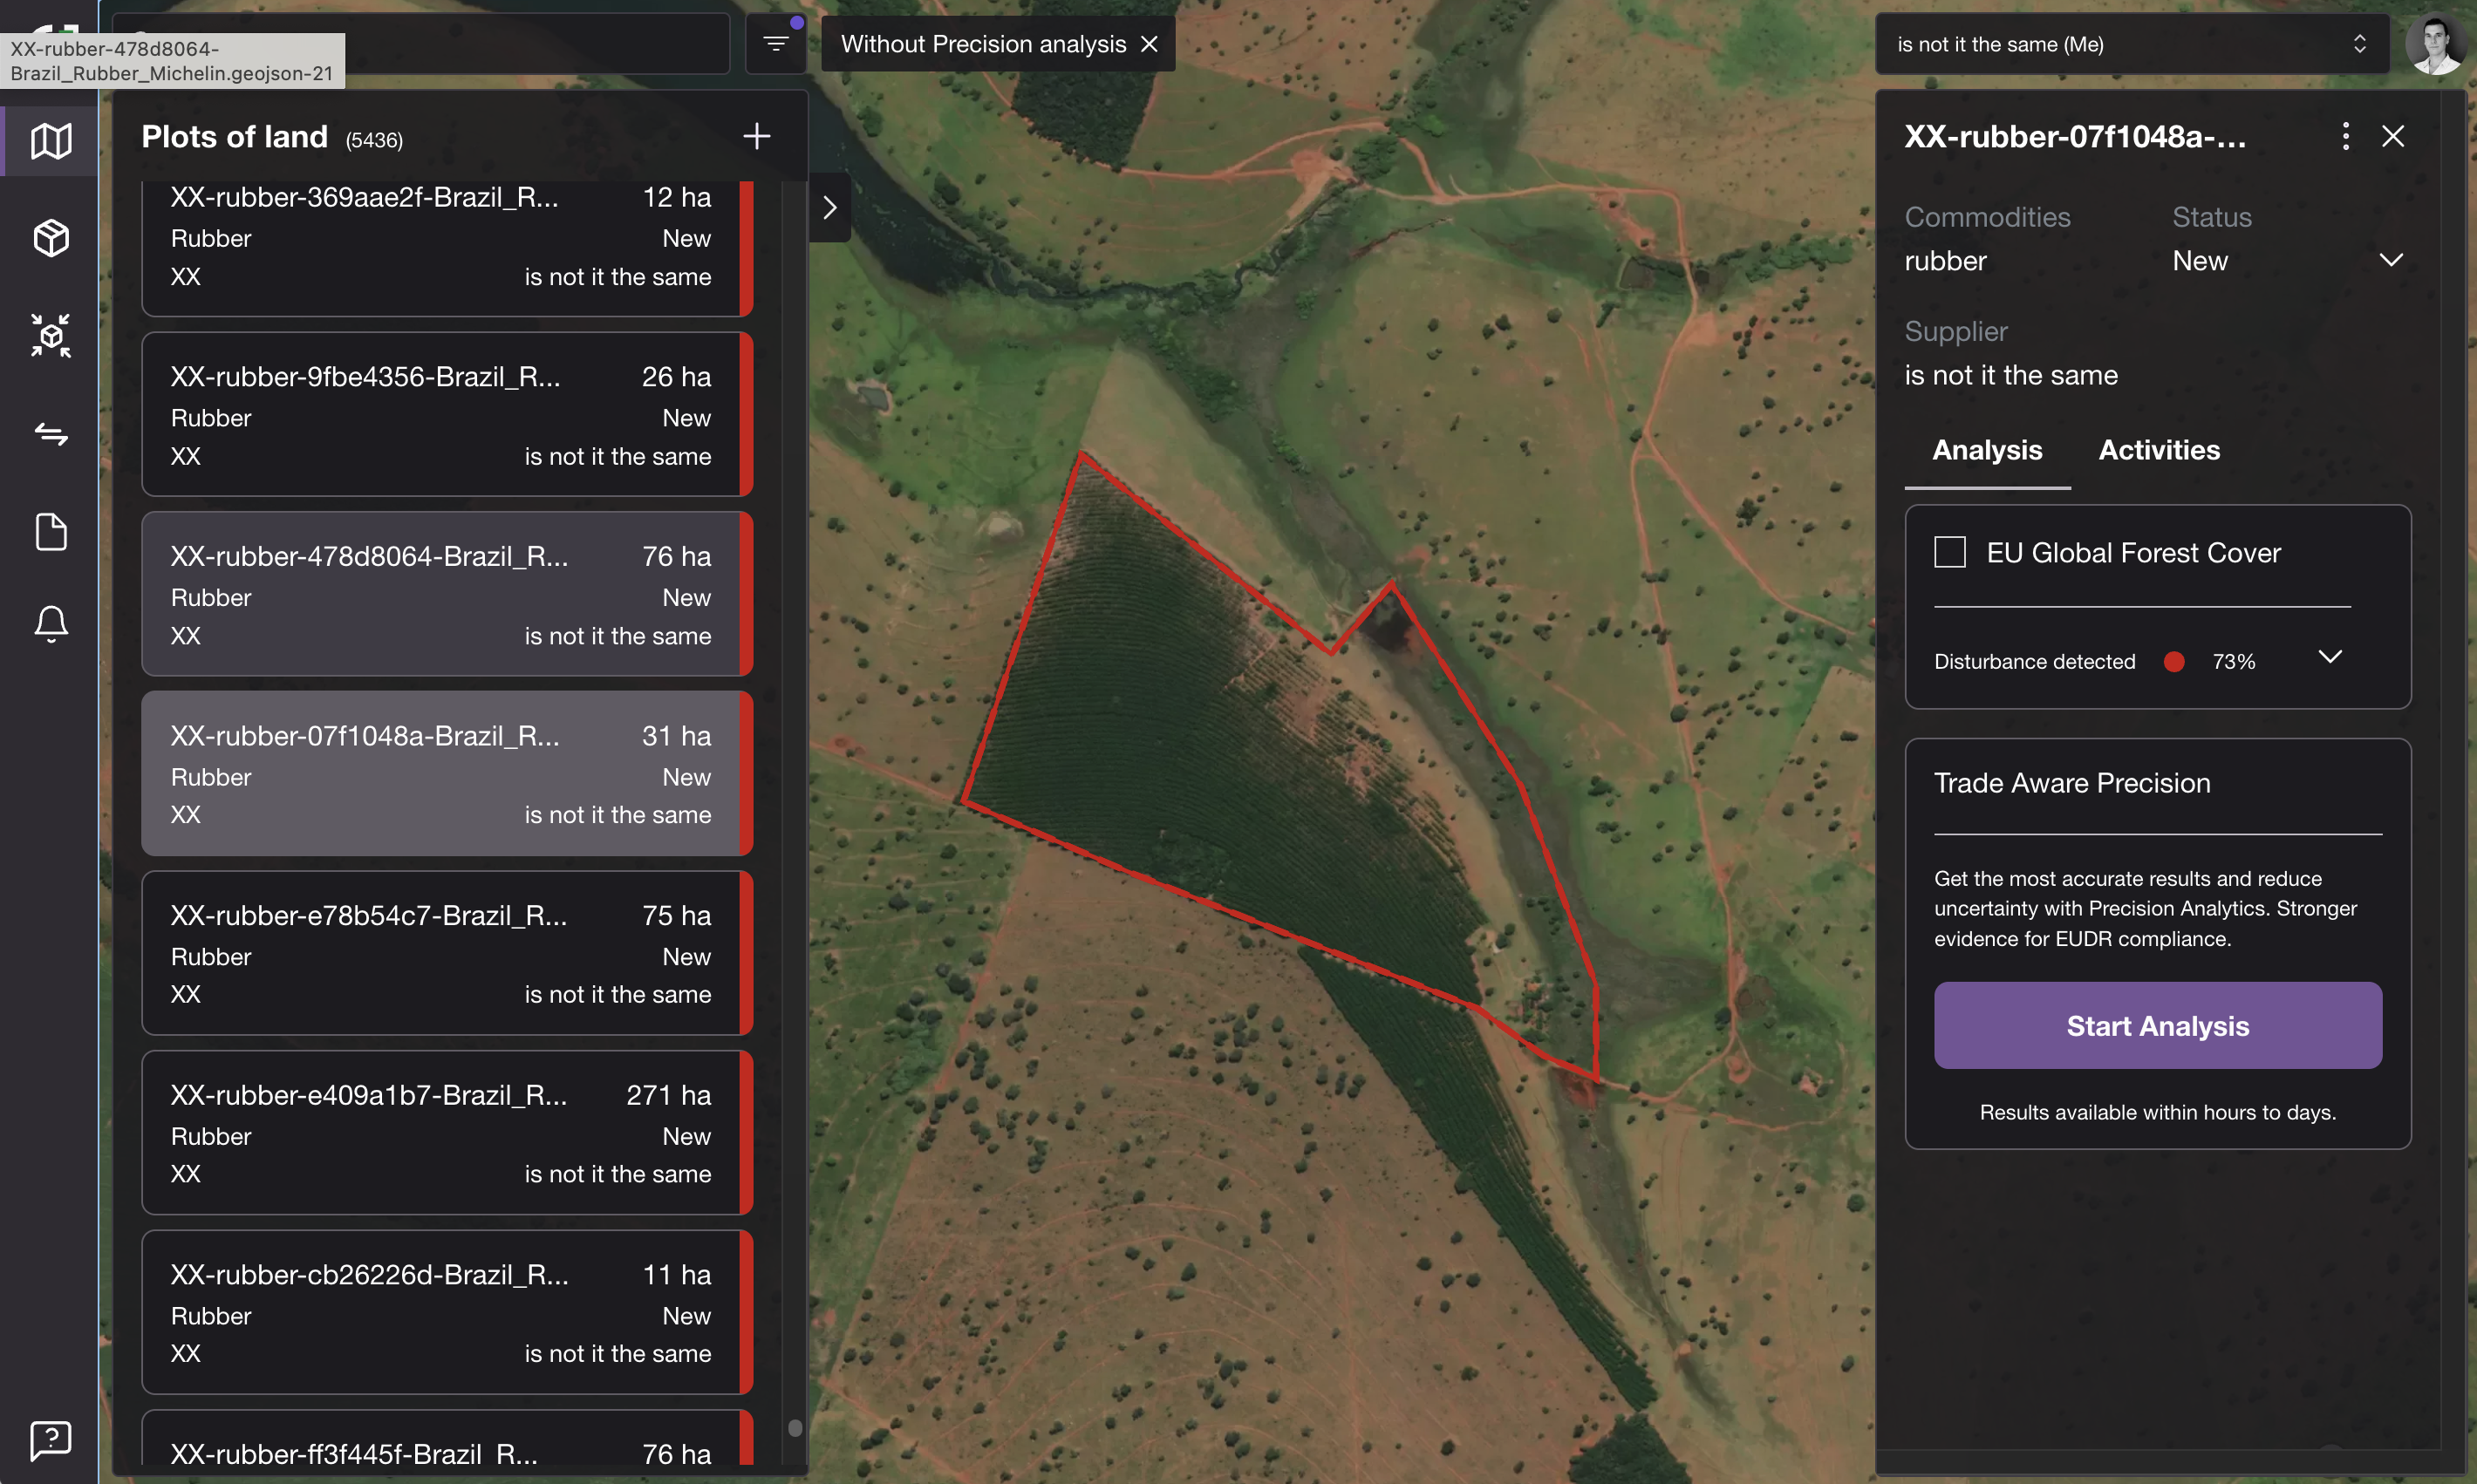Image resolution: width=2477 pixels, height=1484 pixels.
Task: Click the Start Analysis button
Action: [2157, 1026]
